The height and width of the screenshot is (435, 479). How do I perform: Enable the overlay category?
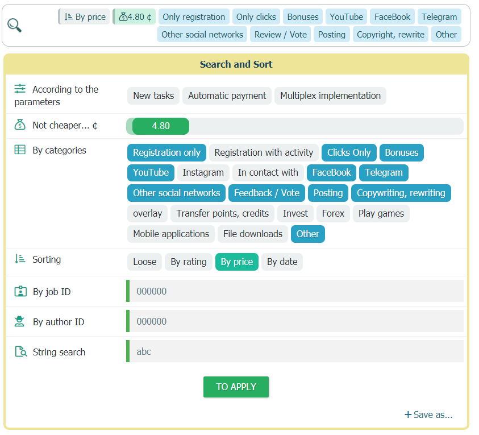click(x=148, y=213)
